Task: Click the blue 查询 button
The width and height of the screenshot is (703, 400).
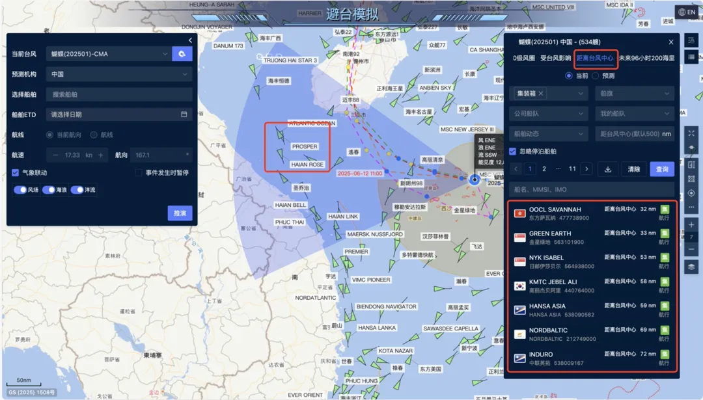Action: pos(662,169)
